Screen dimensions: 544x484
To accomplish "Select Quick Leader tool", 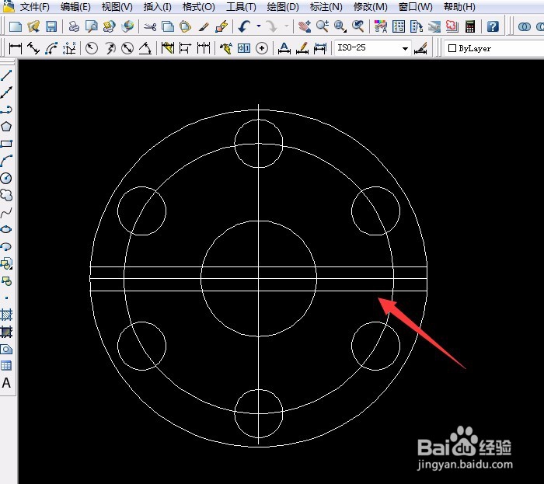I will 226,48.
